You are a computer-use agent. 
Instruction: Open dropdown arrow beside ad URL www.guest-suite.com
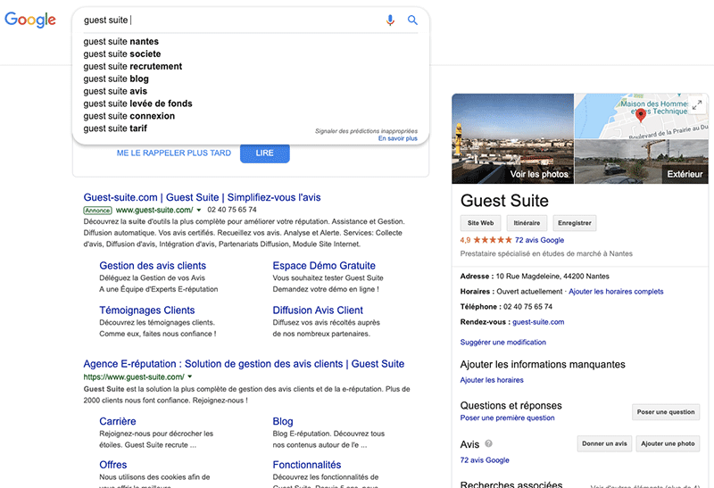(x=198, y=211)
